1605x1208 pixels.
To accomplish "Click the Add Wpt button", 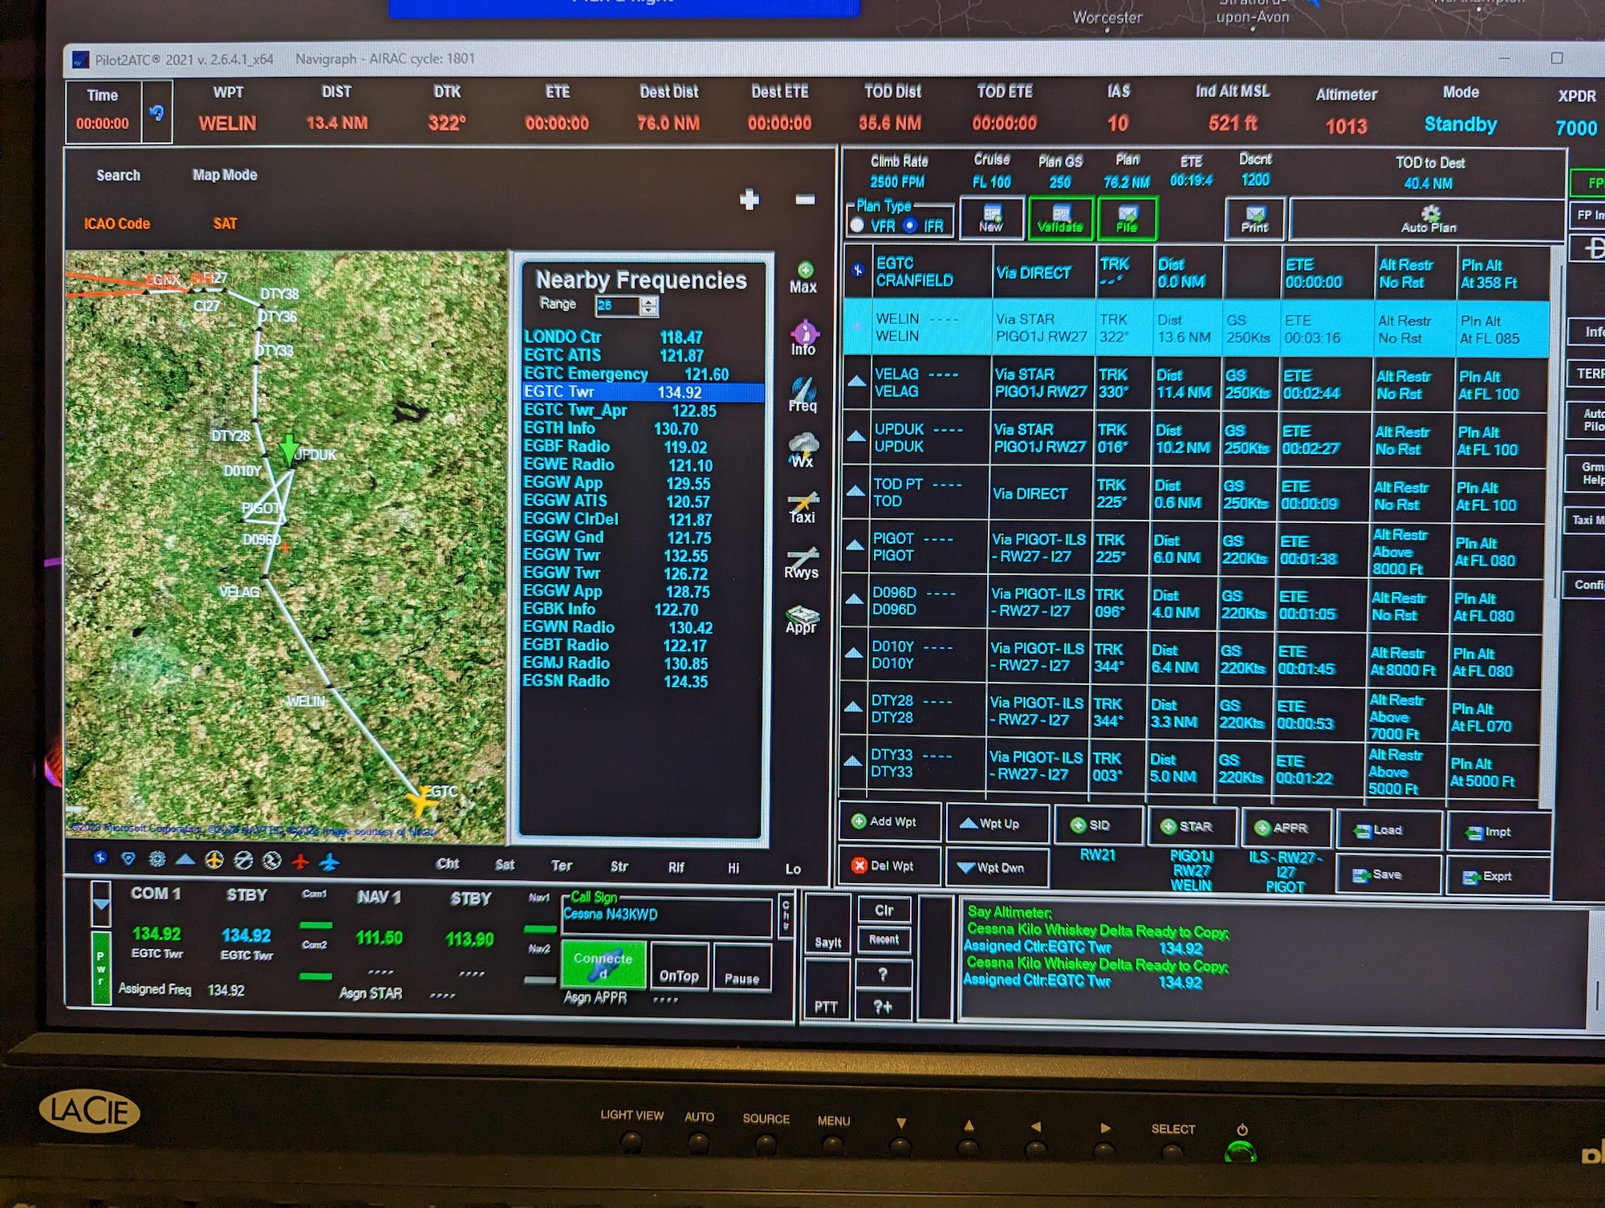I will pyautogui.click(x=889, y=822).
